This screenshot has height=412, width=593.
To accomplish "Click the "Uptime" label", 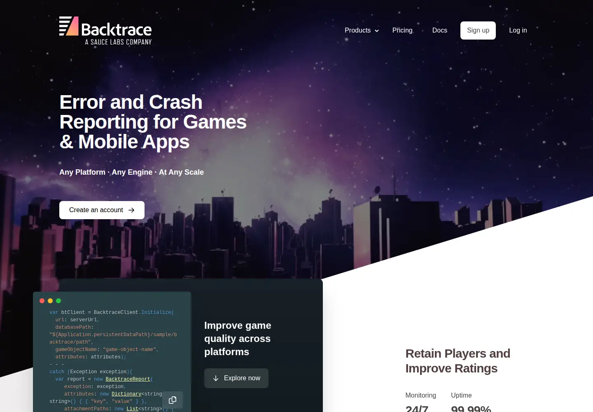I will click(x=461, y=396).
